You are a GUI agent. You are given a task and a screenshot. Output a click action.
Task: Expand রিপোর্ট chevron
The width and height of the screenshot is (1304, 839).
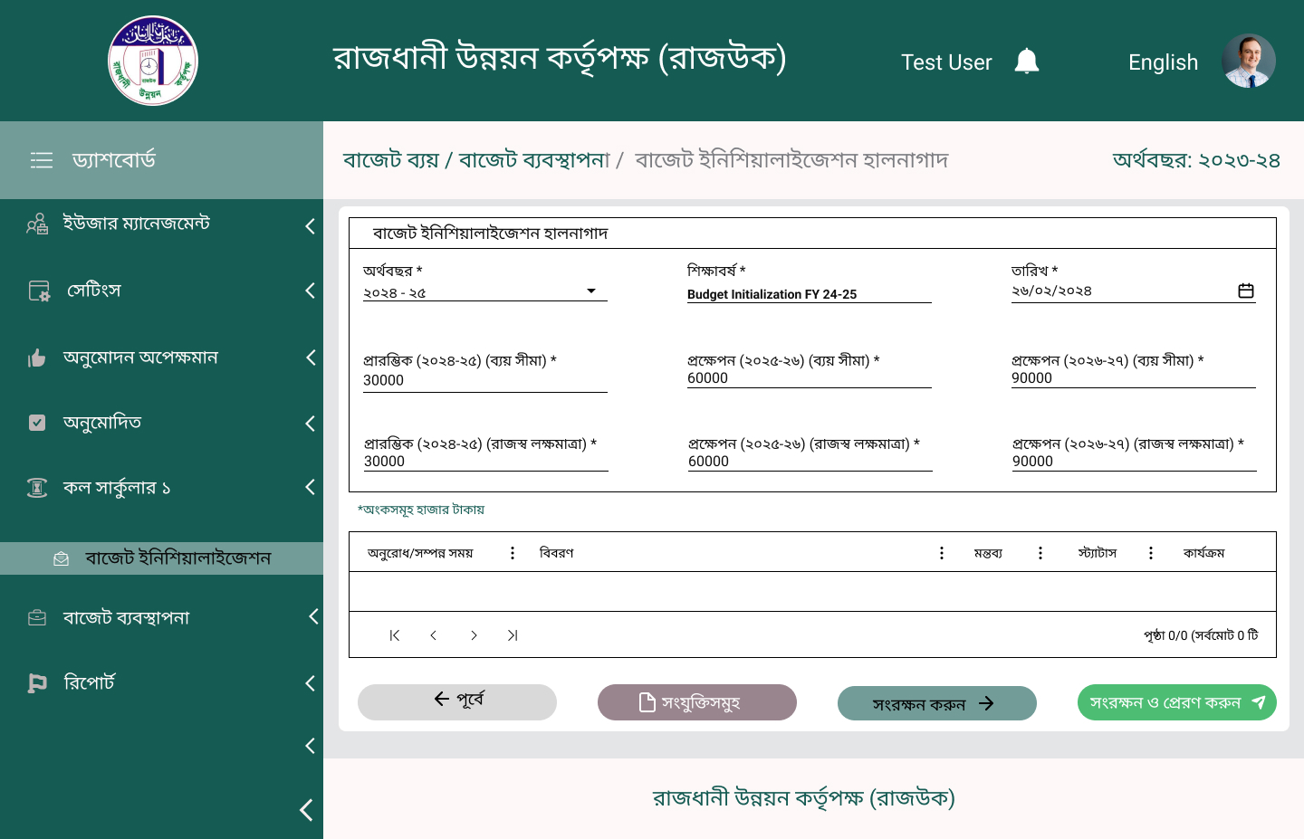point(310,683)
